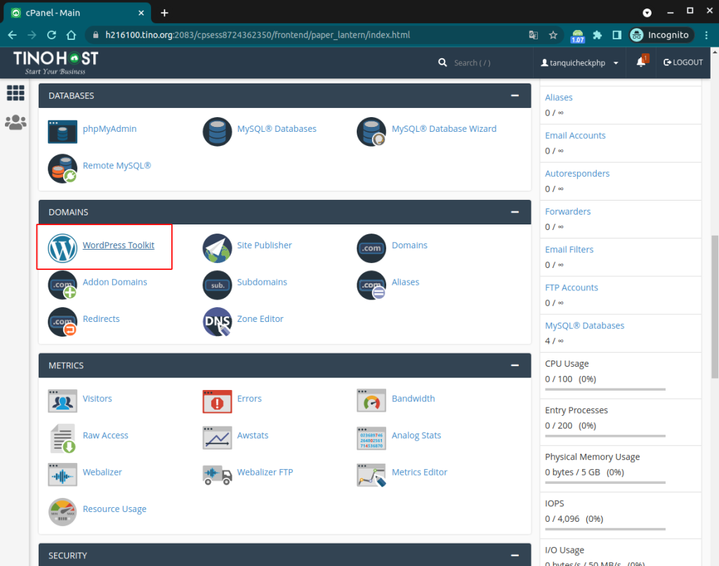
Task: Open the Analog Stats icon
Action: [371, 438]
